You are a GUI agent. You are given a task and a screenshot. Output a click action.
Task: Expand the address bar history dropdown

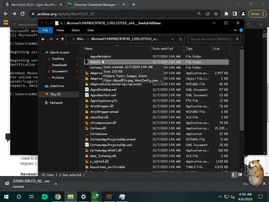(172, 39)
